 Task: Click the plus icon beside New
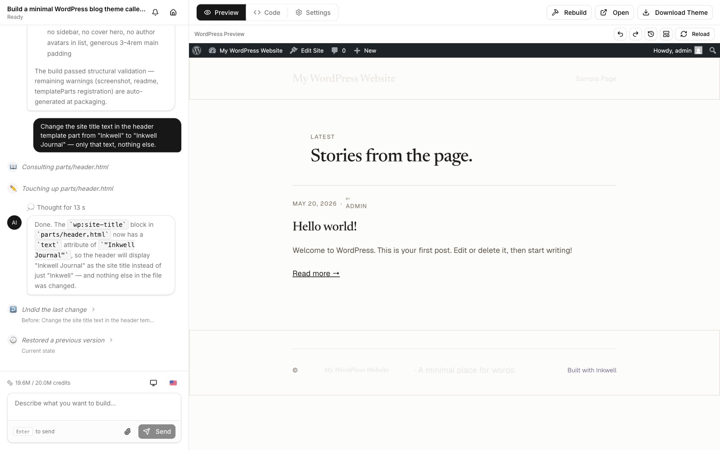pos(357,50)
